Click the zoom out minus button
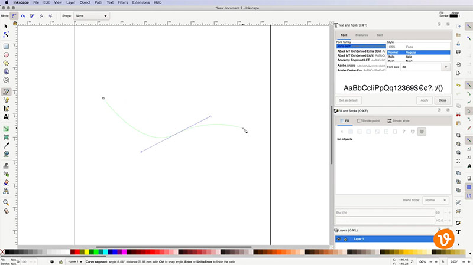This screenshot has height=265, width=473. [x=430, y=262]
